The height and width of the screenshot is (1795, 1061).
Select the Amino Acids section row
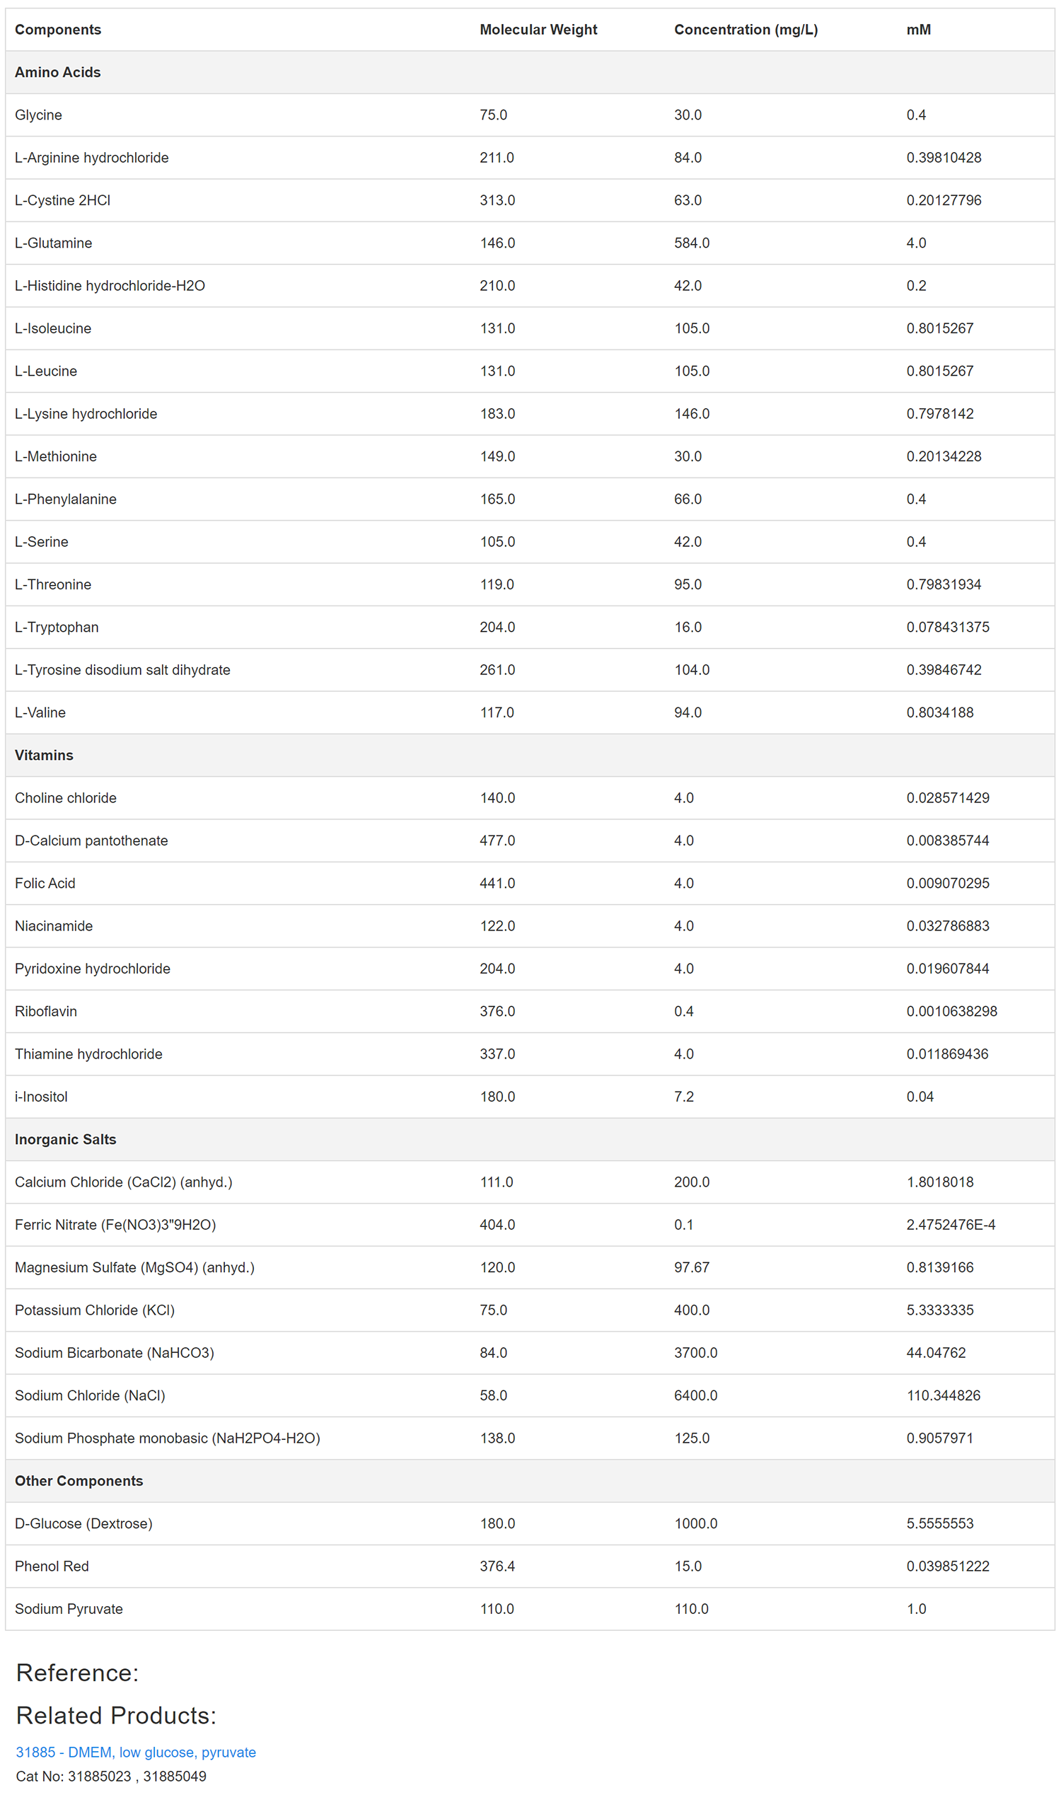click(530, 72)
